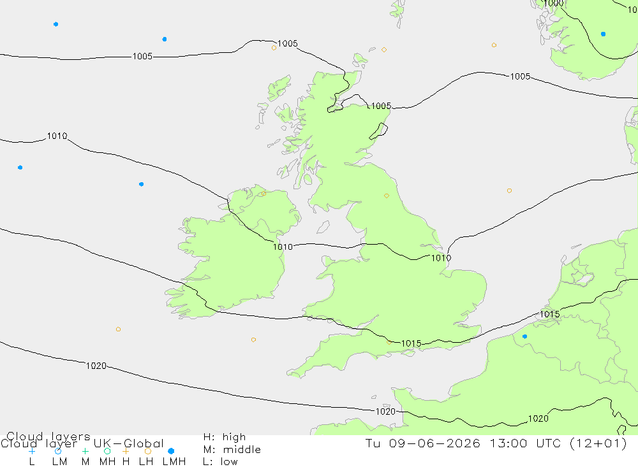Click the 'L: low' legend text
The image size is (638, 467).
click(220, 462)
